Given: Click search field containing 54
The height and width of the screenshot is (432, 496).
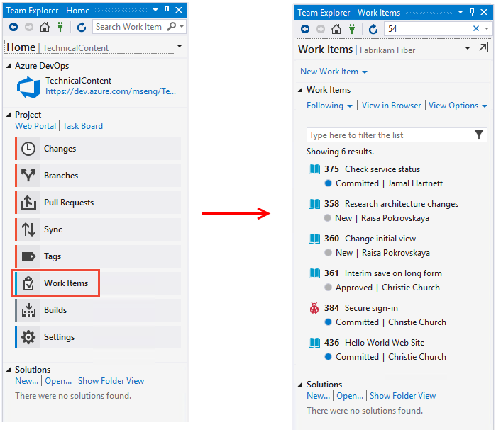Looking at the screenshot, I should coord(428,29).
